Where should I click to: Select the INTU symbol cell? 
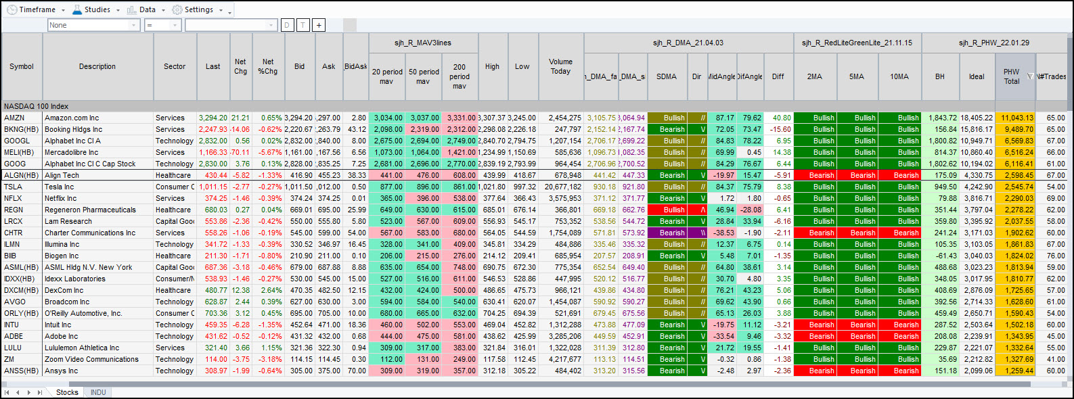[x=22, y=325]
